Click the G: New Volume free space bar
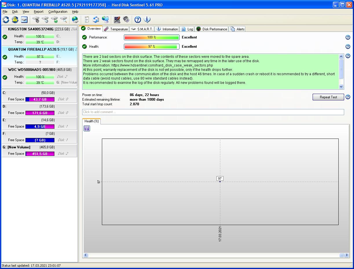 click(40, 154)
